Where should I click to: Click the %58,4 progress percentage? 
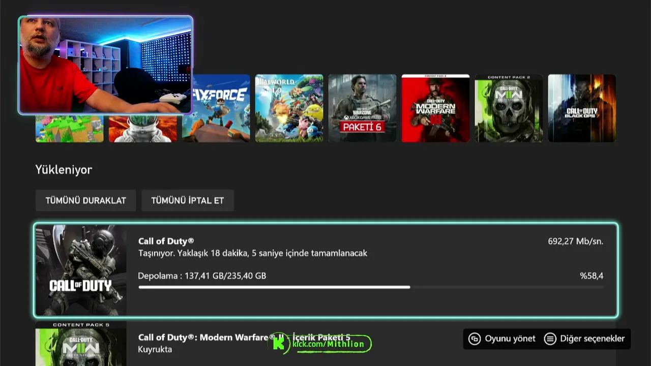[x=592, y=276]
